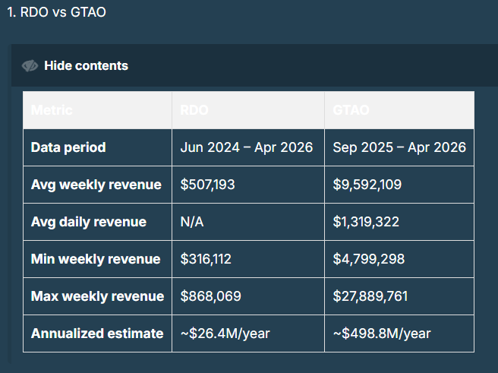Click the Data period row label
This screenshot has height=373, width=498.
click(68, 147)
